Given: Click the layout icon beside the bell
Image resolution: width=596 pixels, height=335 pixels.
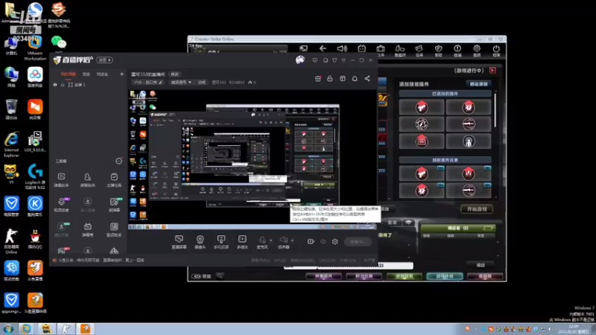Looking at the screenshot, I should (x=343, y=79).
